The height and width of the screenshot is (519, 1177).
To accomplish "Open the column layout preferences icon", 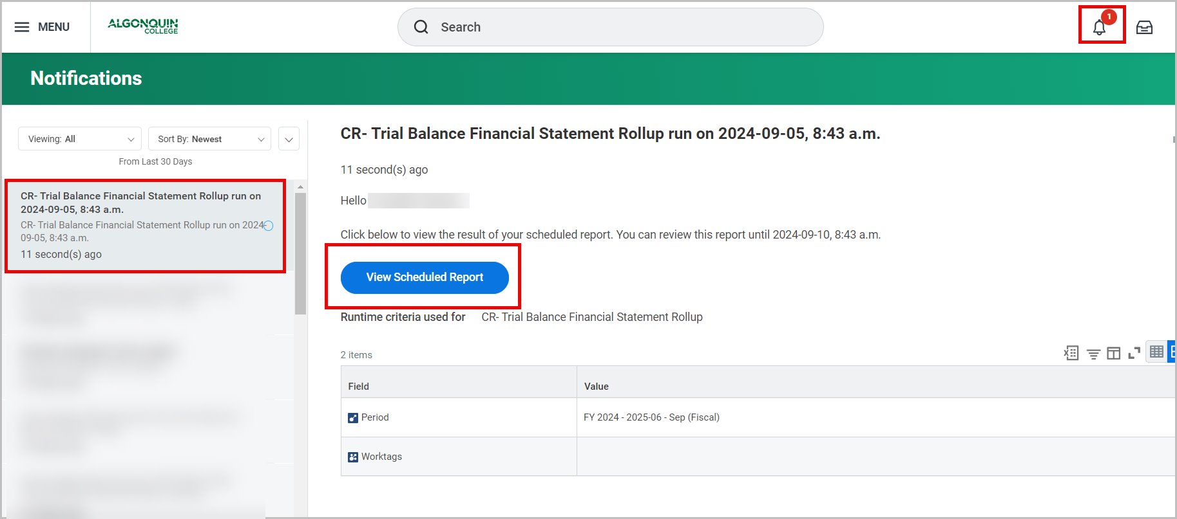I will pyautogui.click(x=1113, y=353).
